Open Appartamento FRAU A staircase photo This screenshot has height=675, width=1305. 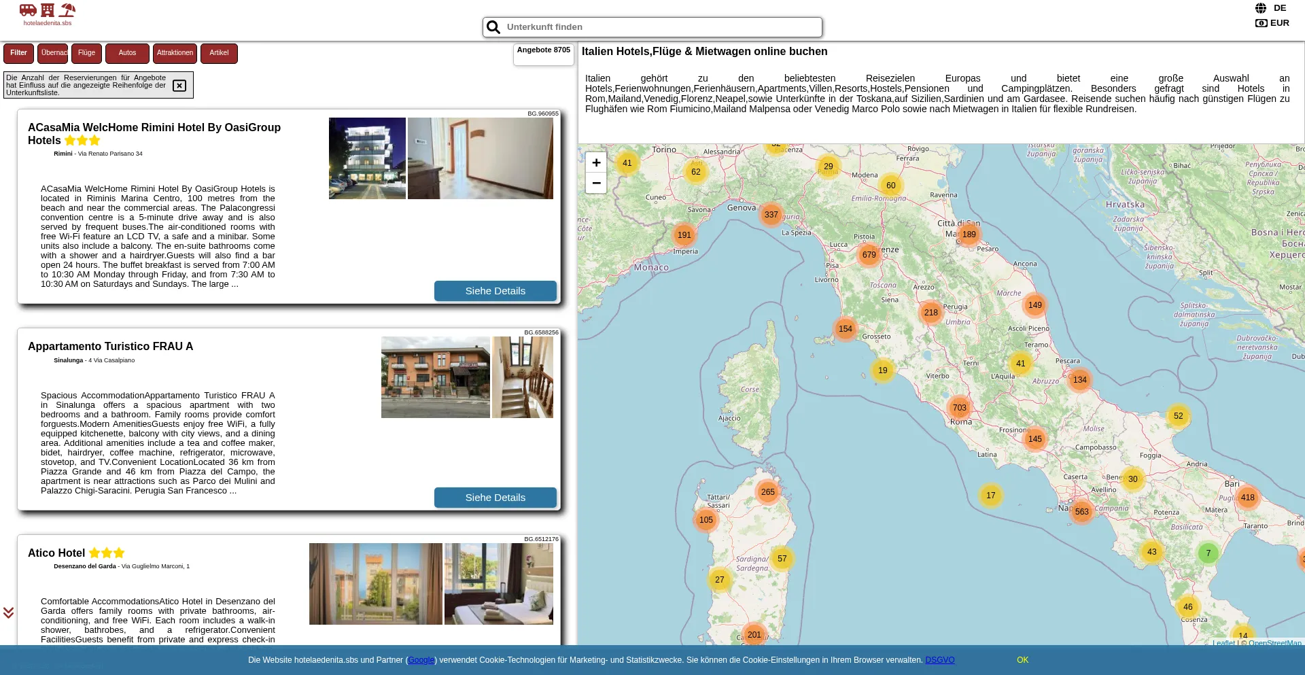point(523,377)
